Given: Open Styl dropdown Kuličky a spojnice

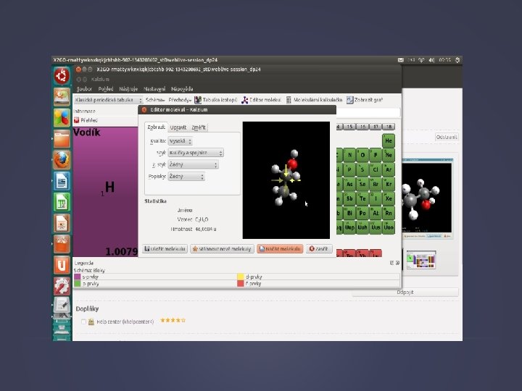Looking at the screenshot, I should (x=196, y=153).
